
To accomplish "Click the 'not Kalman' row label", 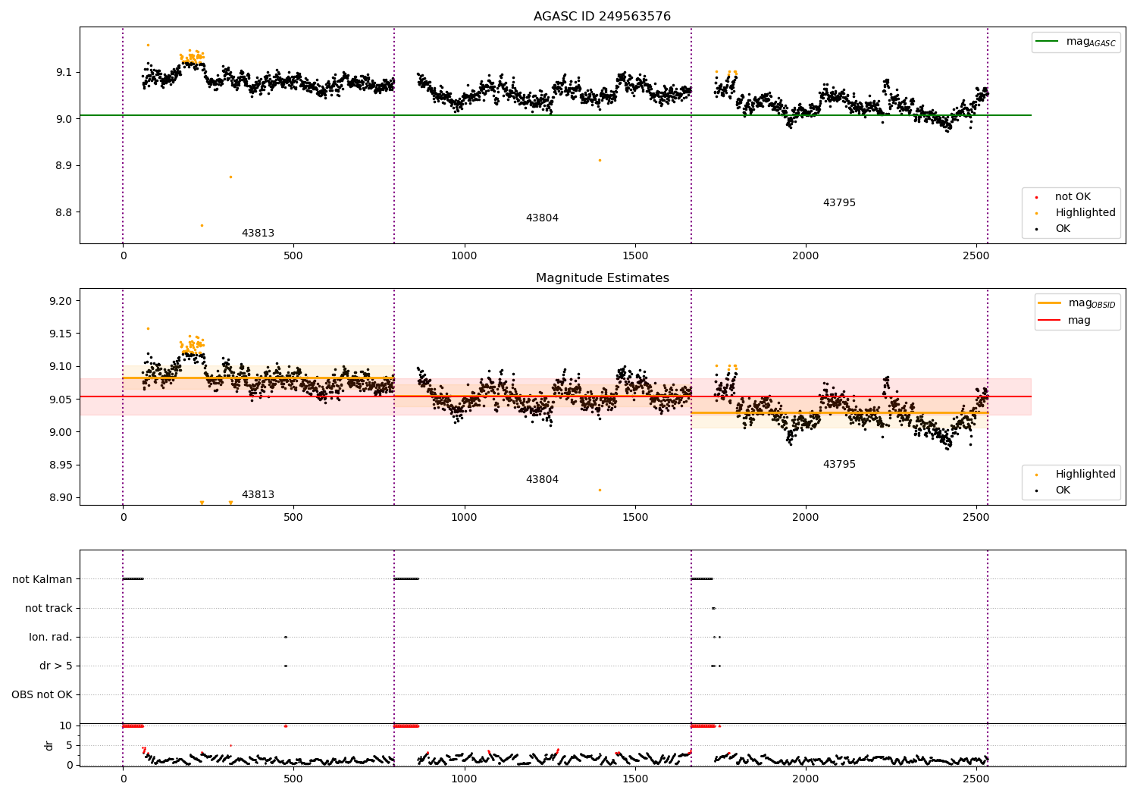I will (x=42, y=580).
